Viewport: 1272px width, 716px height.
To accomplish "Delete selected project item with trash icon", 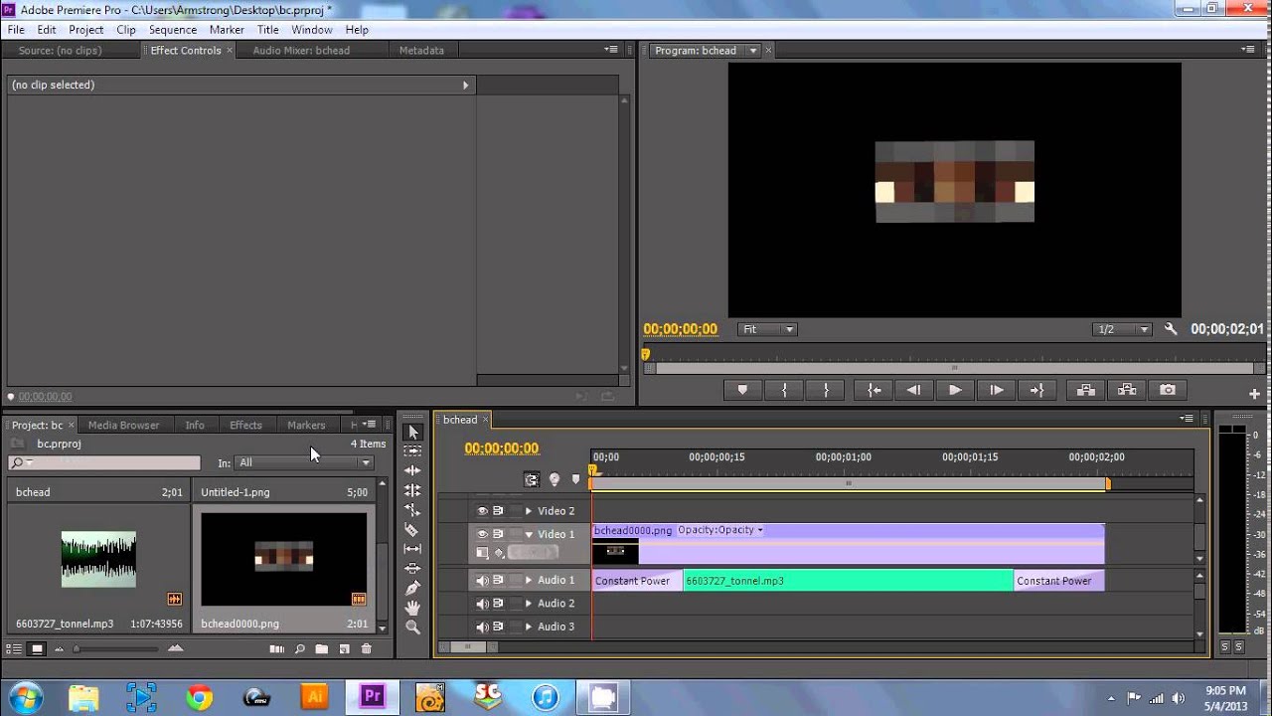I will click(366, 648).
